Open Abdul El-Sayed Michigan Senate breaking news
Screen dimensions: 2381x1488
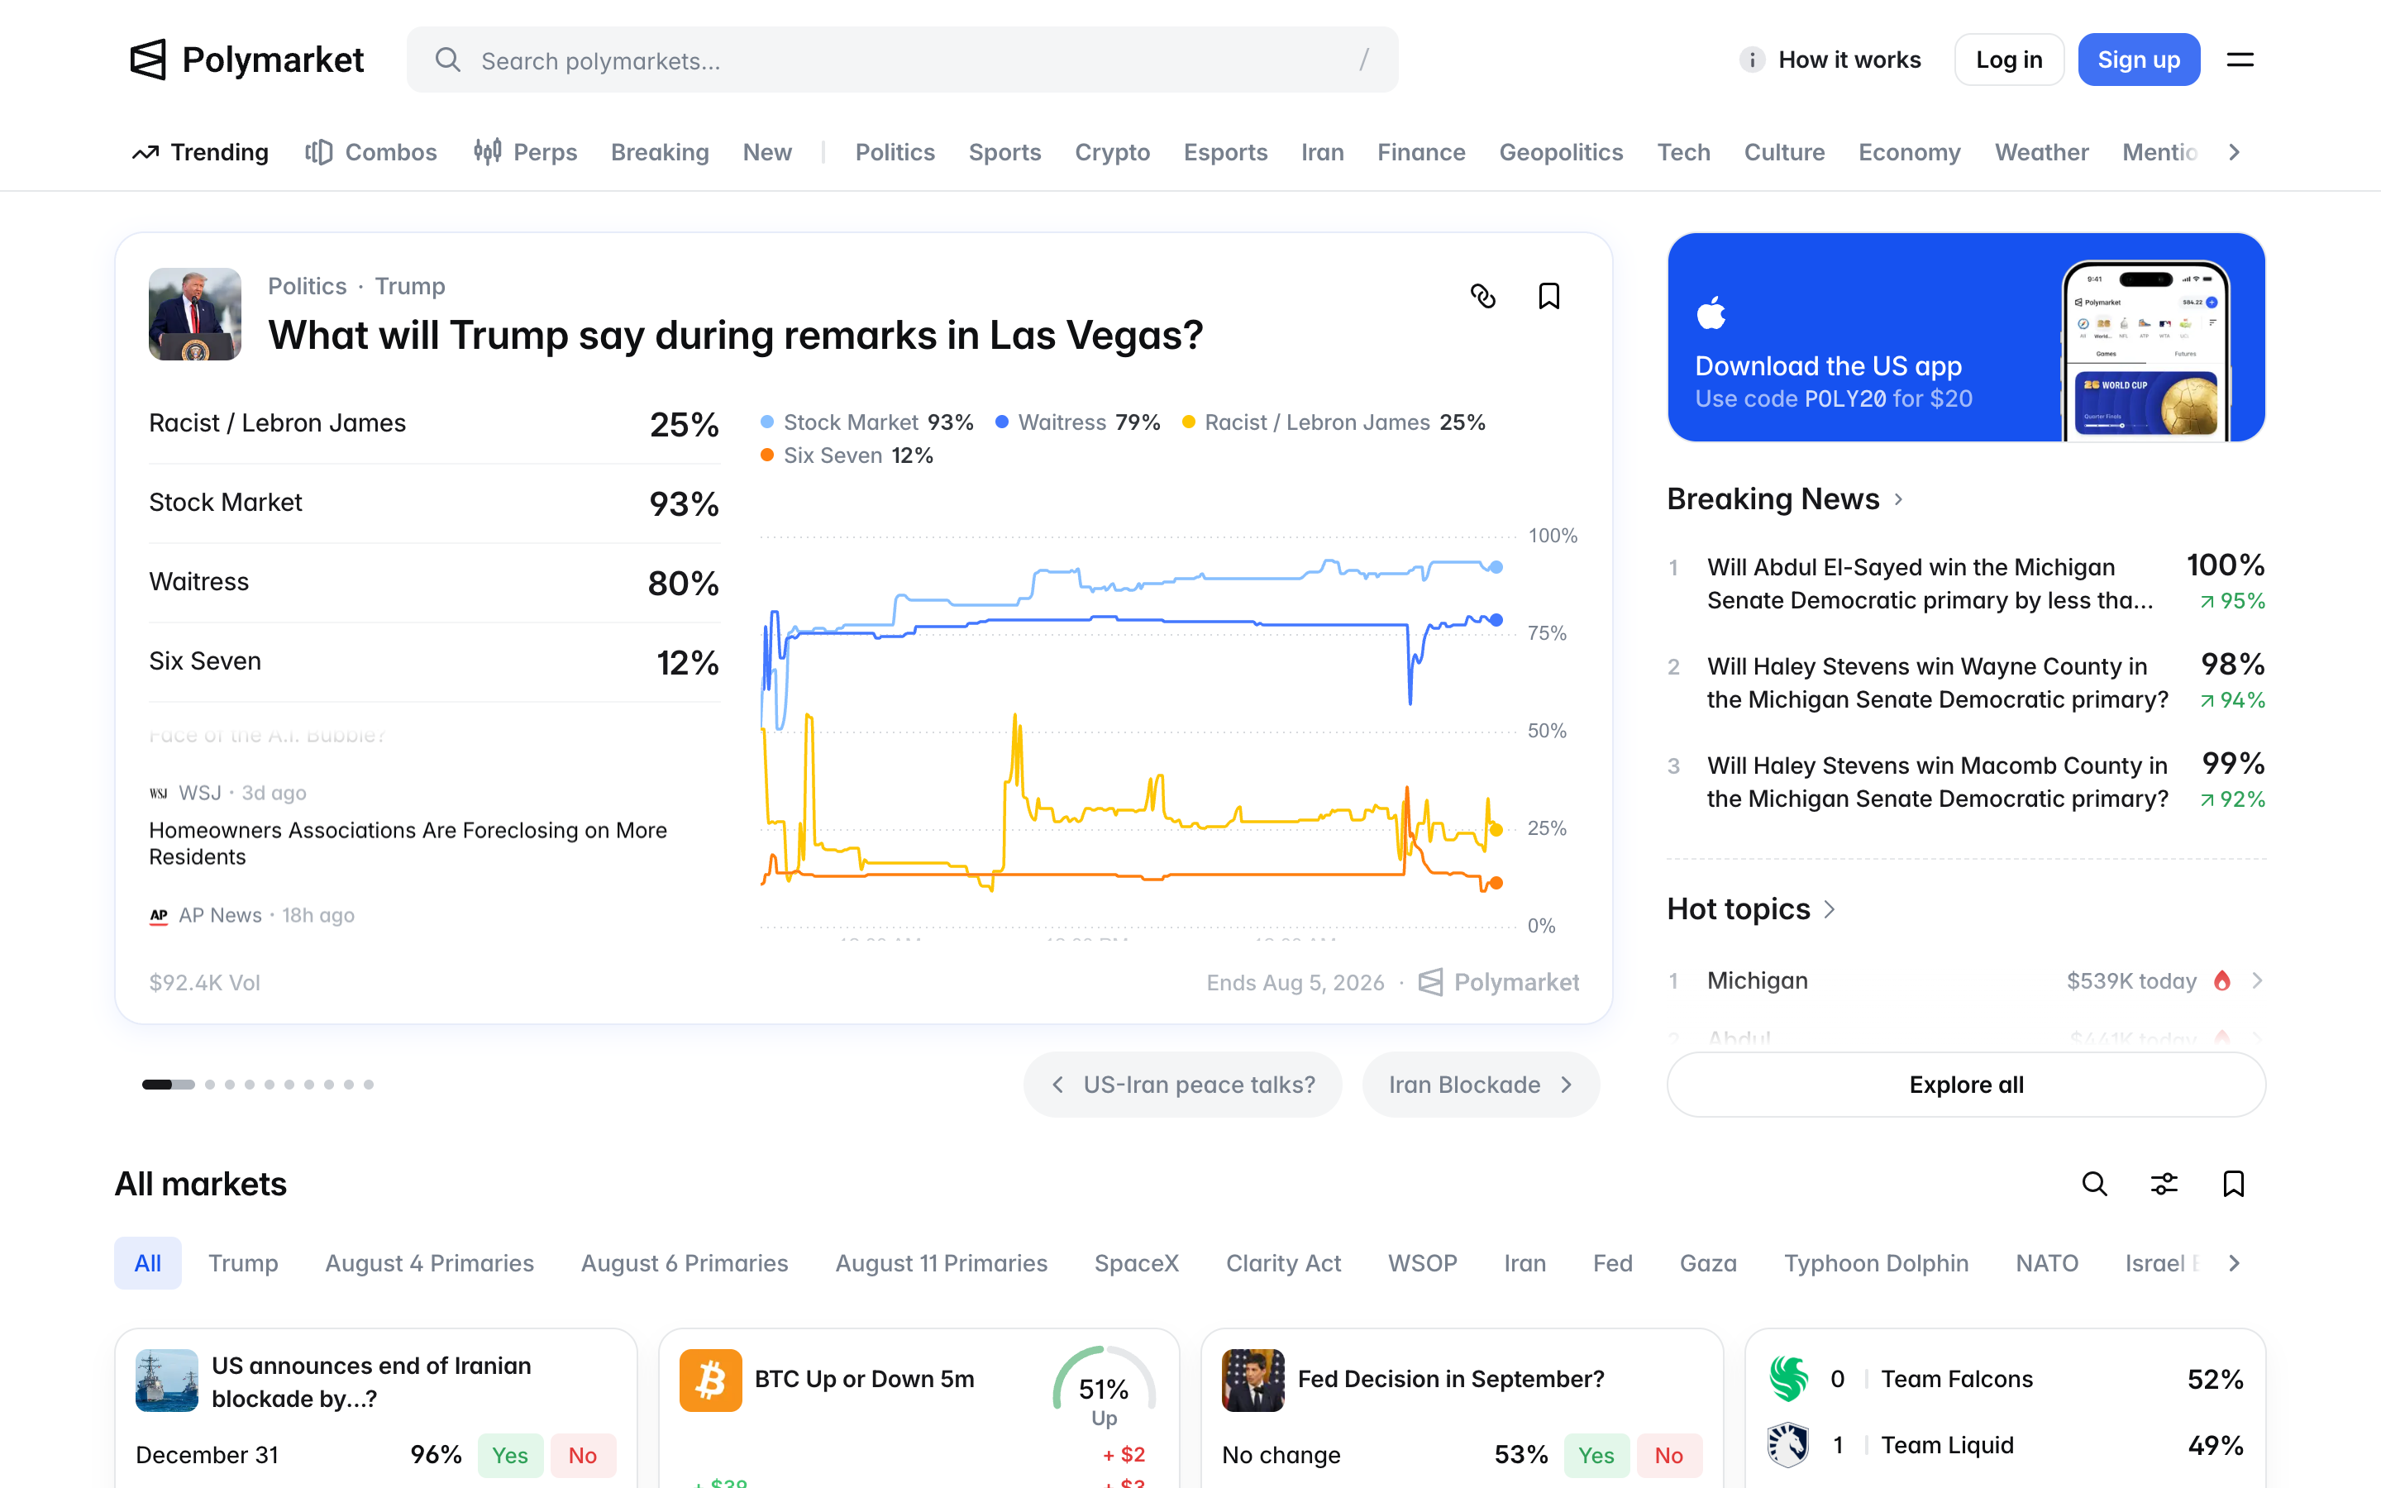[x=1966, y=584]
